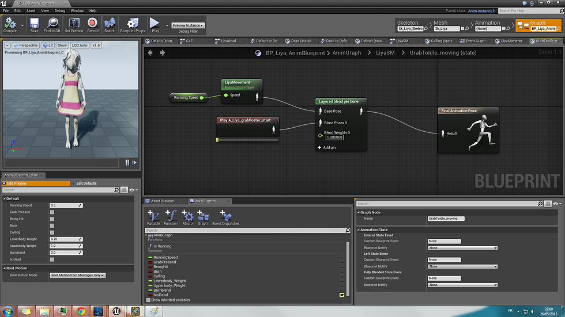The width and height of the screenshot is (565, 317).
Task: Open Preview Instance debug filter dropdown
Action: point(188,25)
